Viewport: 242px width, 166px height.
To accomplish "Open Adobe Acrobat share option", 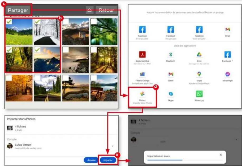I will 142,58.
